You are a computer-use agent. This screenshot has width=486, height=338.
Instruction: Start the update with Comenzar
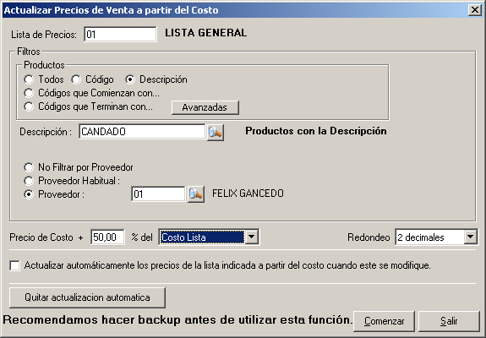point(384,321)
